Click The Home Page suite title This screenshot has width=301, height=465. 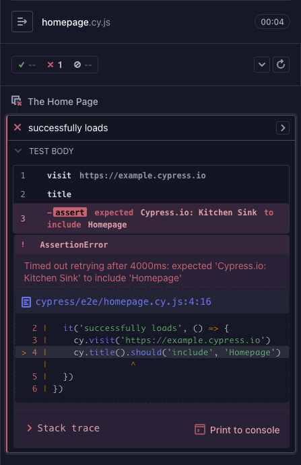pos(63,102)
